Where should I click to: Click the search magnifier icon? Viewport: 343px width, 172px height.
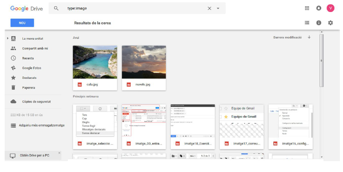point(56,8)
